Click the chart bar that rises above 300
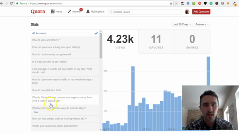The width and height of the screenshot is (239, 134). coord(133,98)
